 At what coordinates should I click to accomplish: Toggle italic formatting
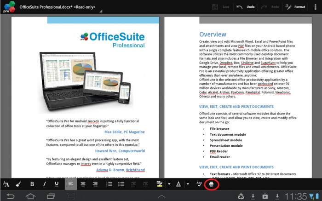[44, 184]
